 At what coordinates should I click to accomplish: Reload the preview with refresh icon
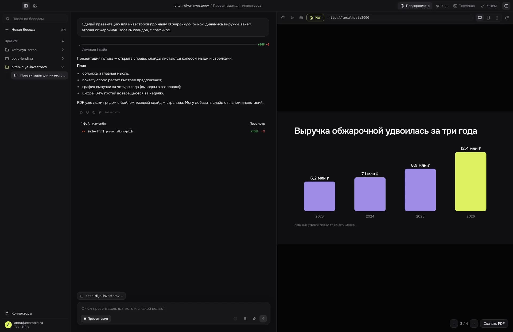pos(283,18)
